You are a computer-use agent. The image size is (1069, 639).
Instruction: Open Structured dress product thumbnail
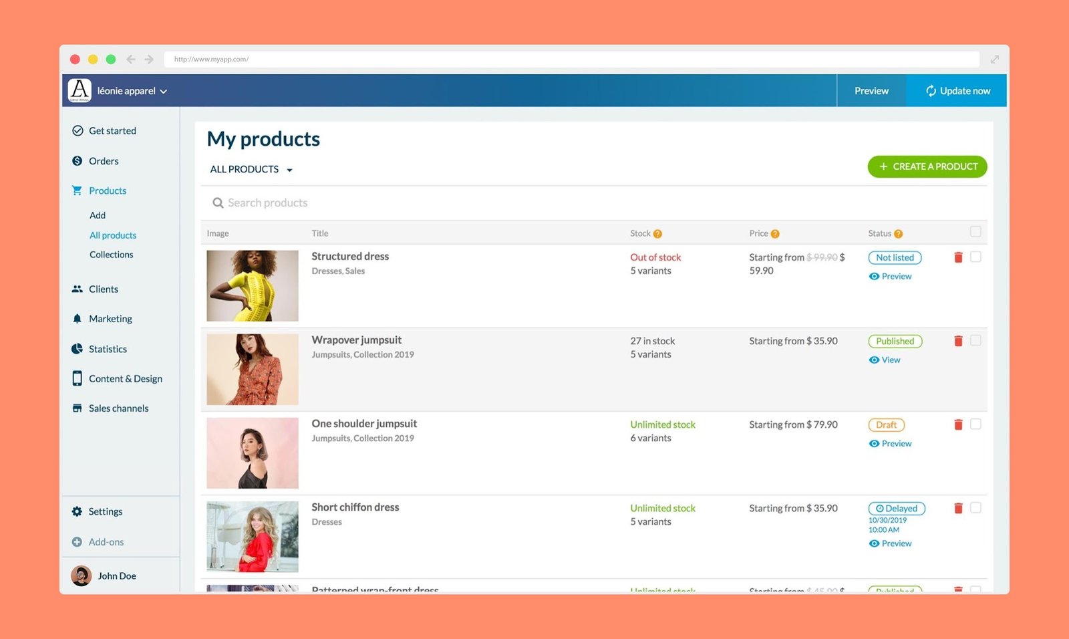tap(253, 286)
